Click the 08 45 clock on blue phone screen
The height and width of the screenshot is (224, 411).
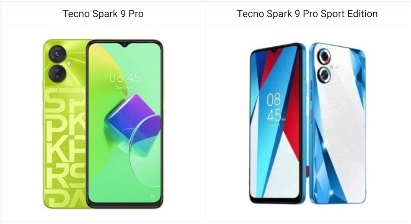pyautogui.click(x=274, y=107)
